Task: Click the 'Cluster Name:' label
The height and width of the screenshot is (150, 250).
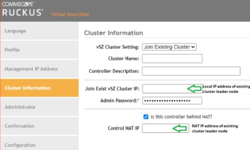Action: (124, 59)
